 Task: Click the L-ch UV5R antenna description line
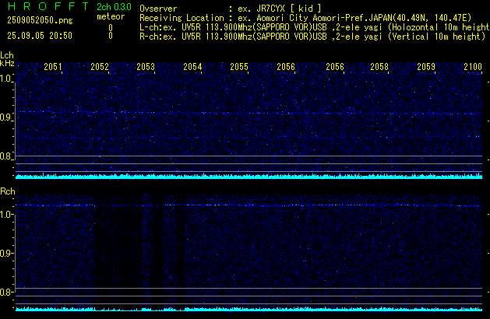tap(315, 27)
